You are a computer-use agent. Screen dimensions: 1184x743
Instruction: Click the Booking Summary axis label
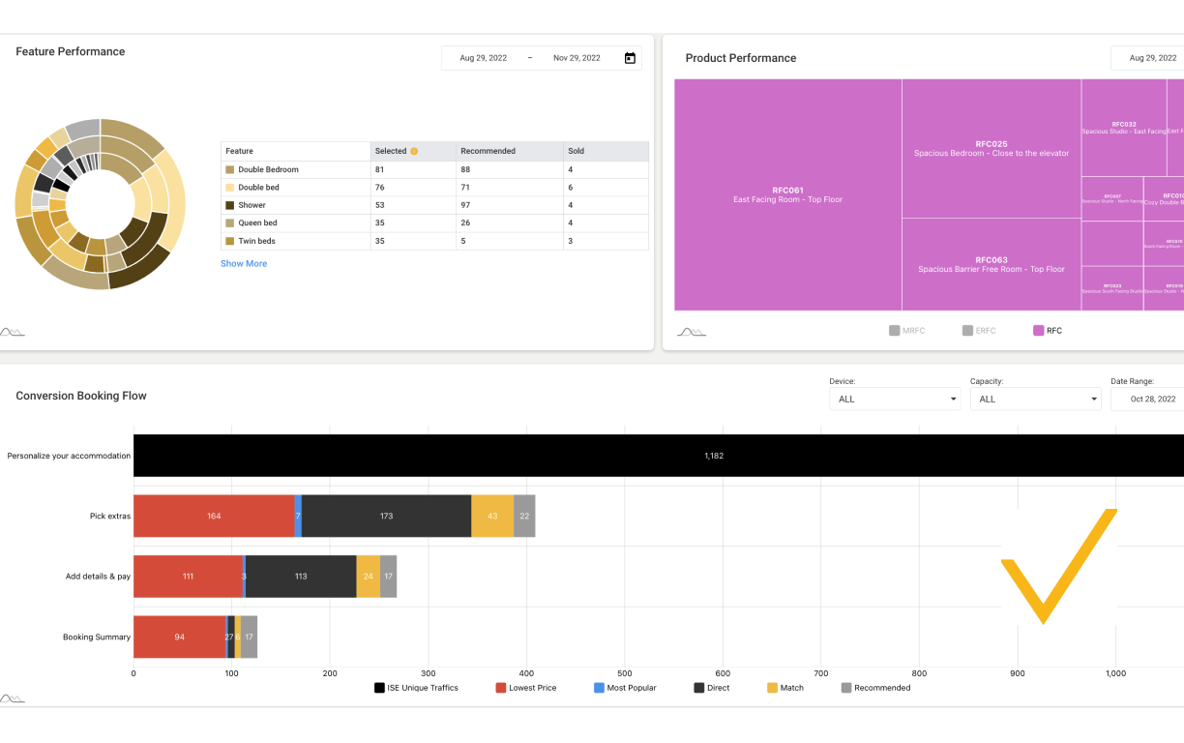point(97,638)
